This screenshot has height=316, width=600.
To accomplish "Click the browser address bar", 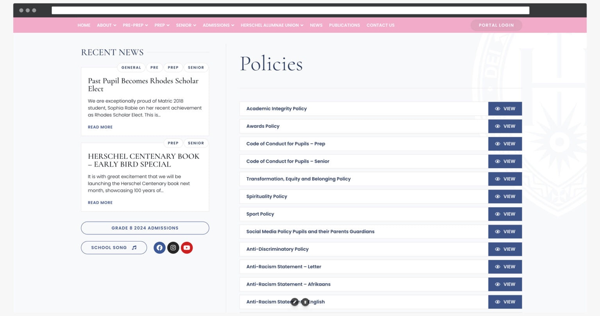I will [290, 11].
